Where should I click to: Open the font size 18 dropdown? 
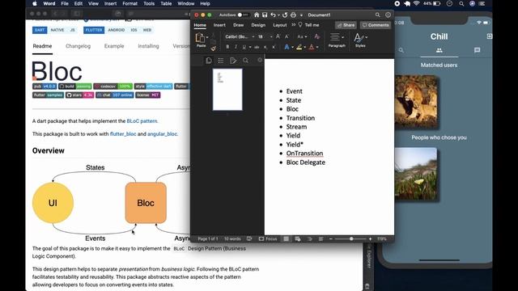click(x=271, y=36)
